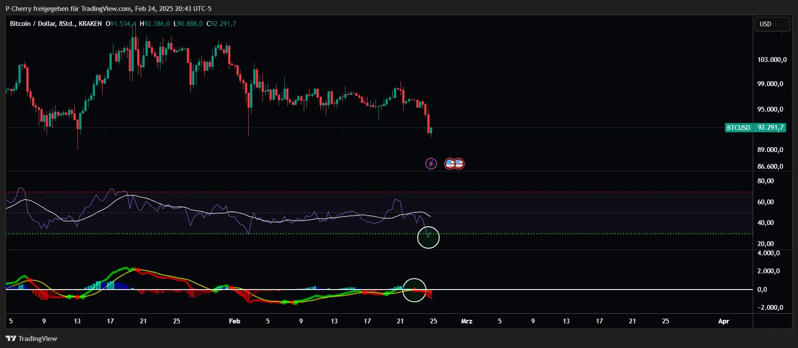The height and width of the screenshot is (348, 798).
Task: Click the Mrz label on time axis
Action: 467,321
